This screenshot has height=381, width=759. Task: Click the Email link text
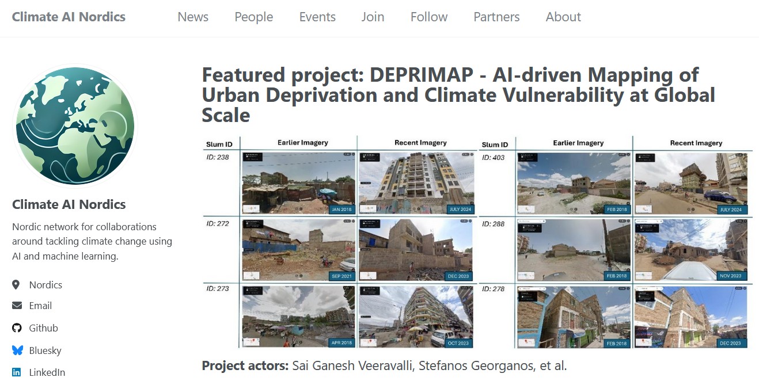[40, 306]
